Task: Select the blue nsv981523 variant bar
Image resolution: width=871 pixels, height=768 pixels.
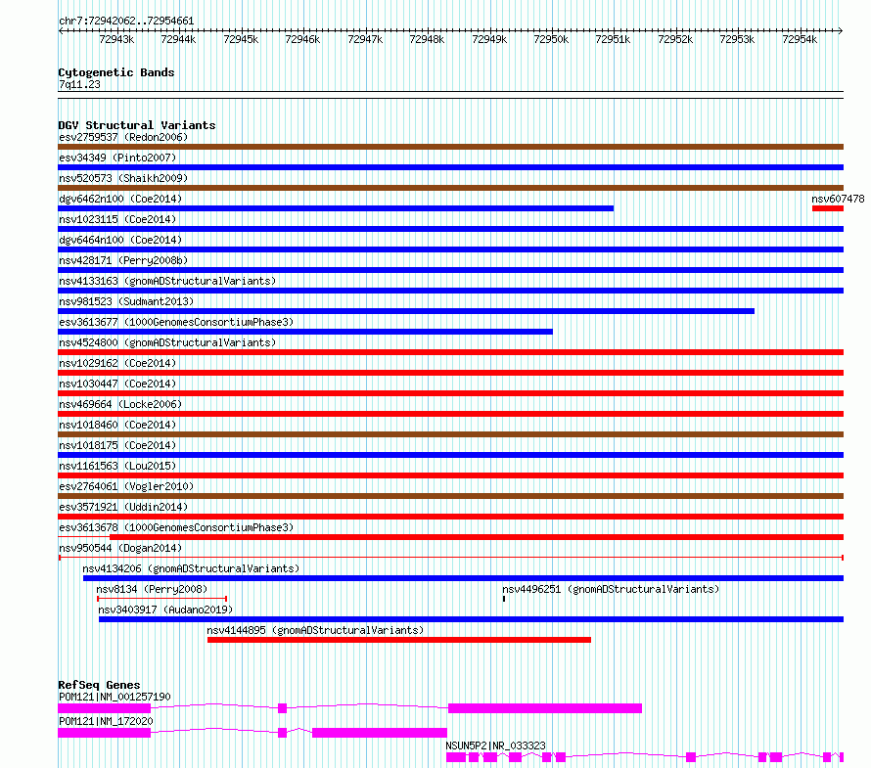Action: 406,311
